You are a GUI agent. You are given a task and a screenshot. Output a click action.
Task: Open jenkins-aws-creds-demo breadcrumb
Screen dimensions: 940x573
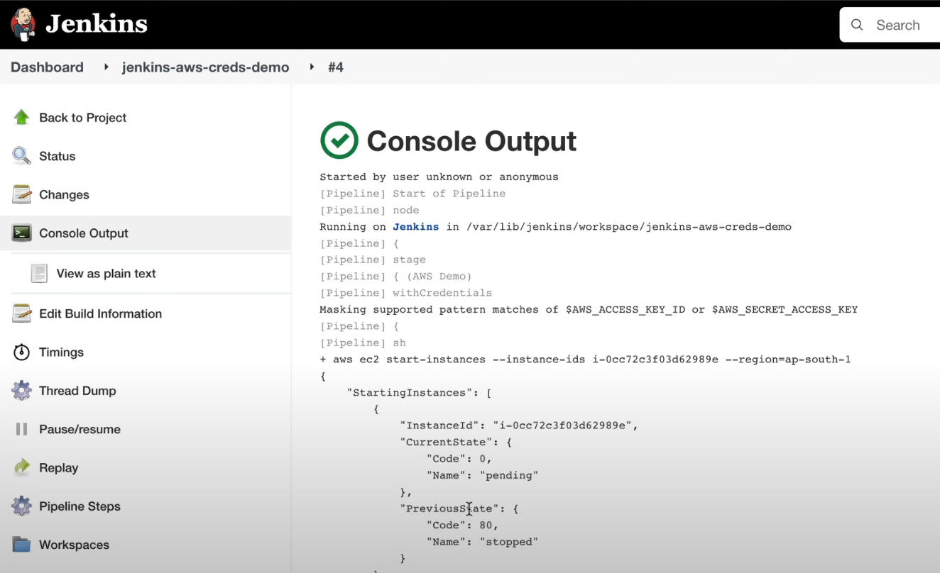pyautogui.click(x=205, y=67)
